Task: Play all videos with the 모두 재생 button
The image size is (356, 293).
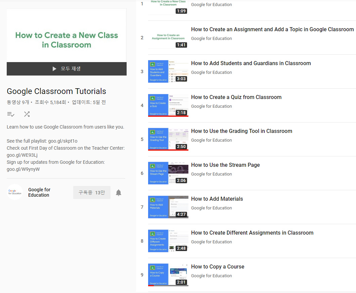Action: 66,69
